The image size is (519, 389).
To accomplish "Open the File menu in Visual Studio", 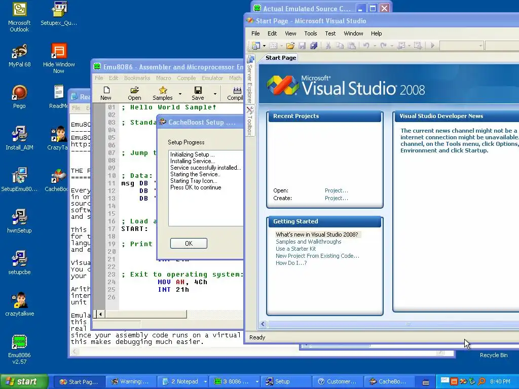I will point(255,33).
